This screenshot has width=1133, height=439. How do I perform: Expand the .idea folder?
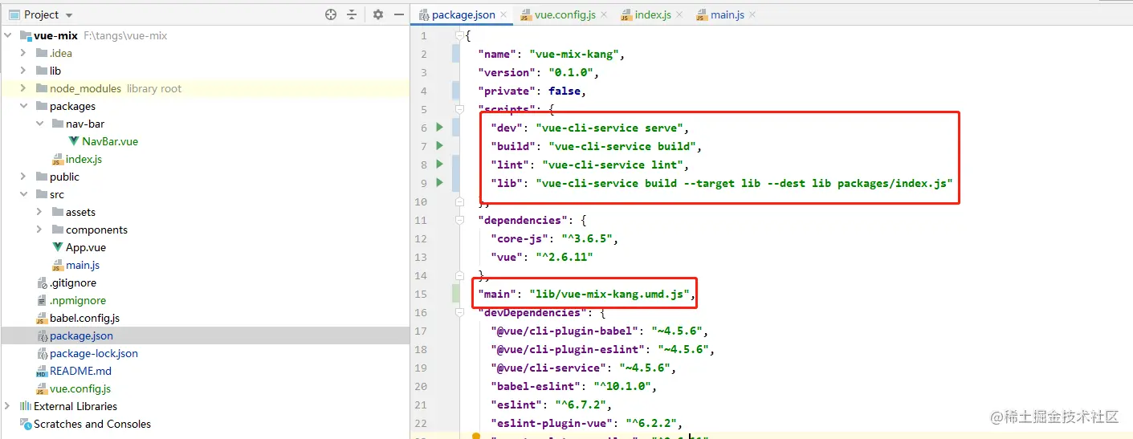point(24,53)
